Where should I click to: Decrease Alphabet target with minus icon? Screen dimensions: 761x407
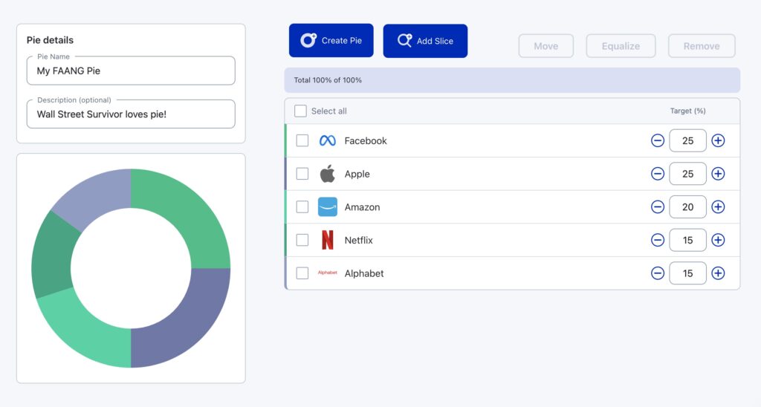click(658, 273)
